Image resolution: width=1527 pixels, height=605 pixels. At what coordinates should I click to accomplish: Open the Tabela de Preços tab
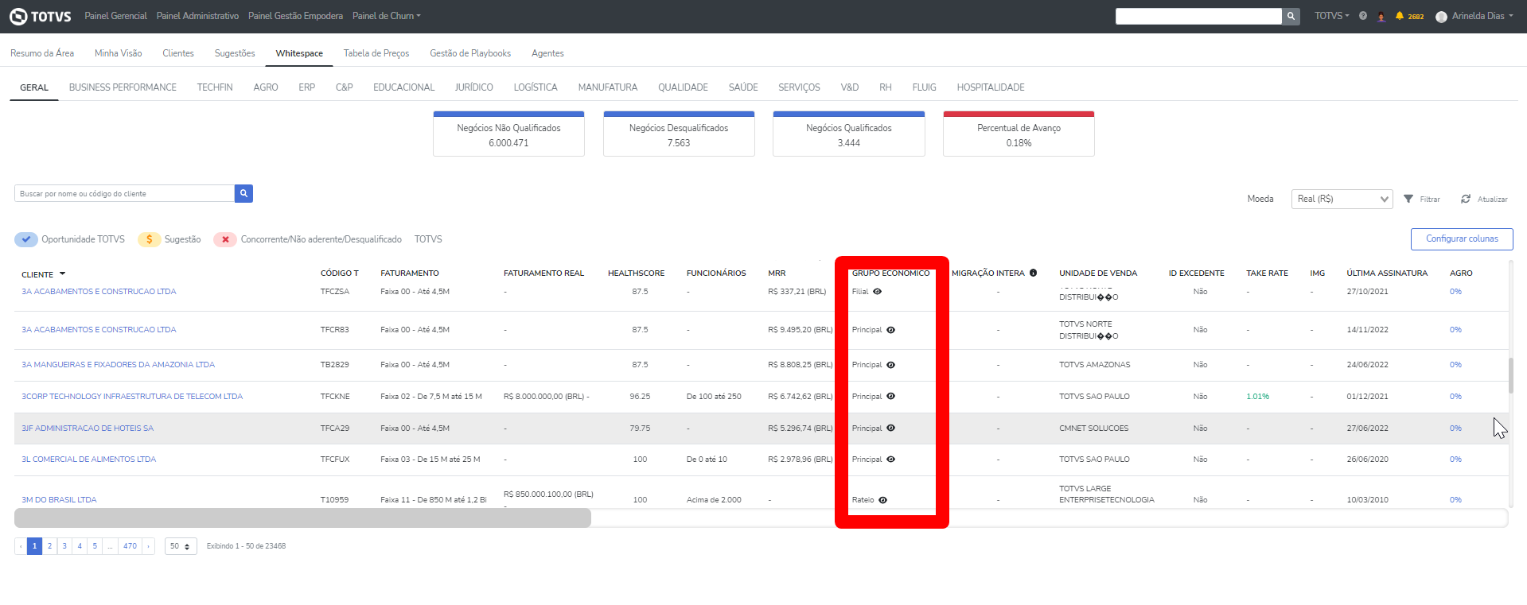click(x=376, y=53)
